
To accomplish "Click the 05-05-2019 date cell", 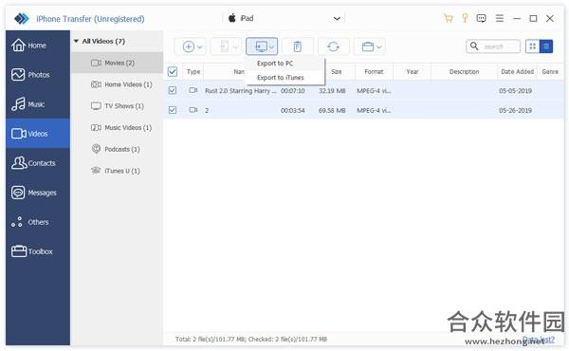I will [515, 91].
